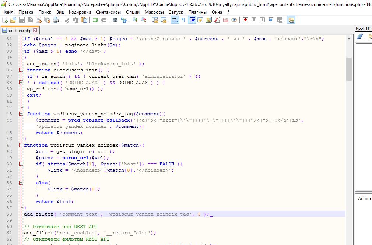Toggle show all characters pilcrow icon

click(x=183, y=20)
